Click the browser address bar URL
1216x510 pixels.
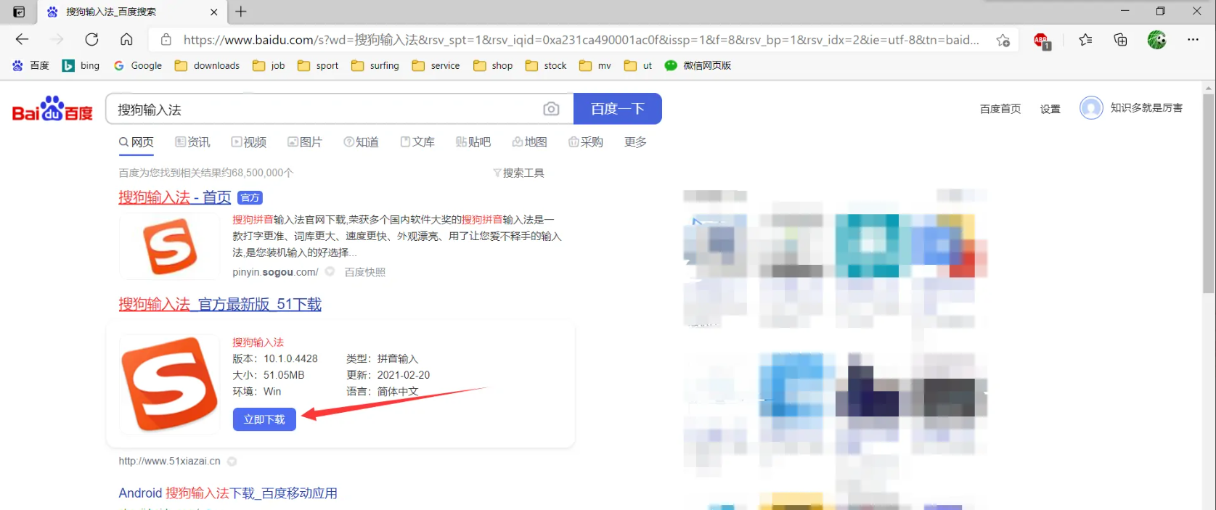coord(582,40)
